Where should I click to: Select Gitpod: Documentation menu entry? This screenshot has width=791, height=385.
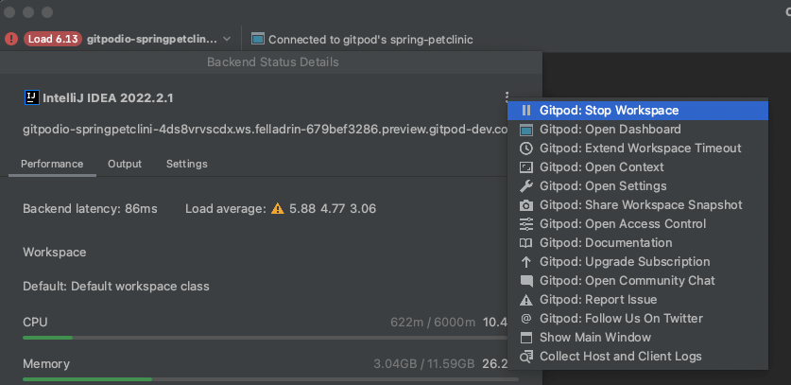tap(638, 243)
